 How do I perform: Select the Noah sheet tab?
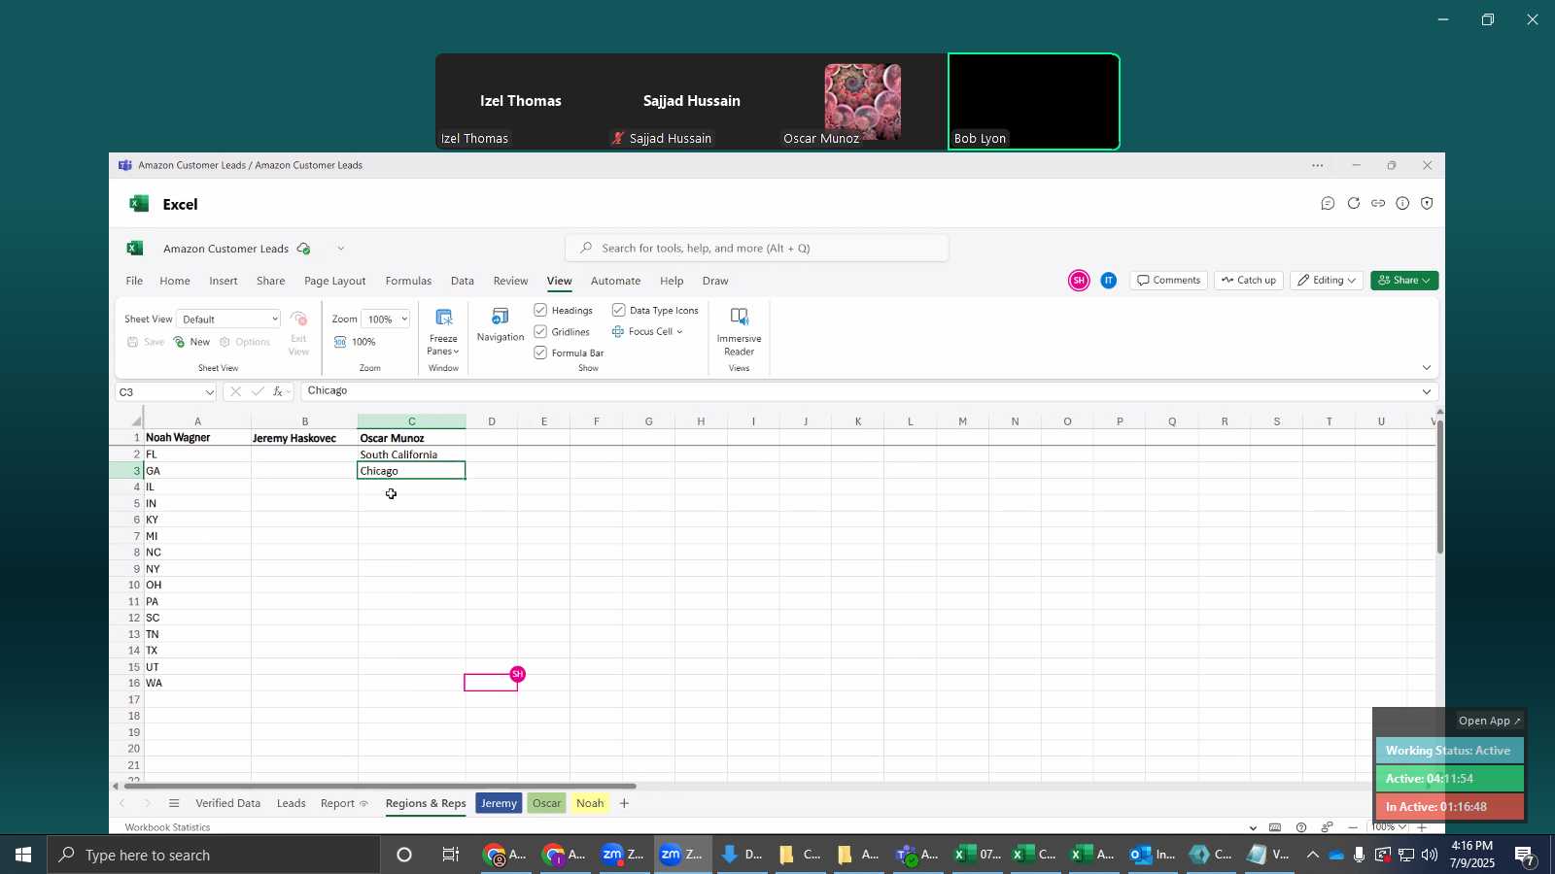coord(590,803)
